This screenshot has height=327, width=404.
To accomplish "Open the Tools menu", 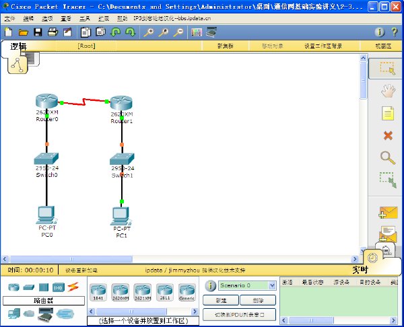I will [x=85, y=19].
